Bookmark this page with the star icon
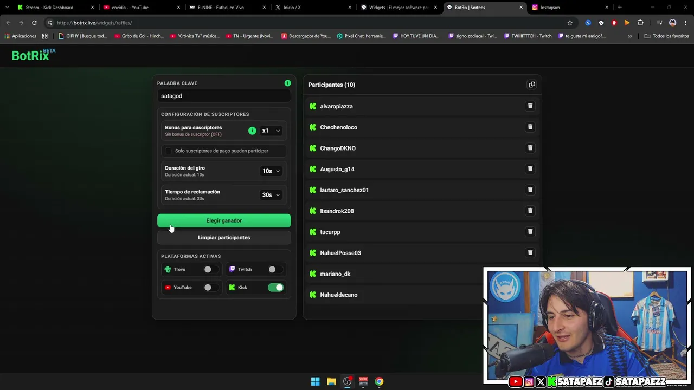Screen dimensions: 694x390 pyautogui.click(x=570, y=23)
